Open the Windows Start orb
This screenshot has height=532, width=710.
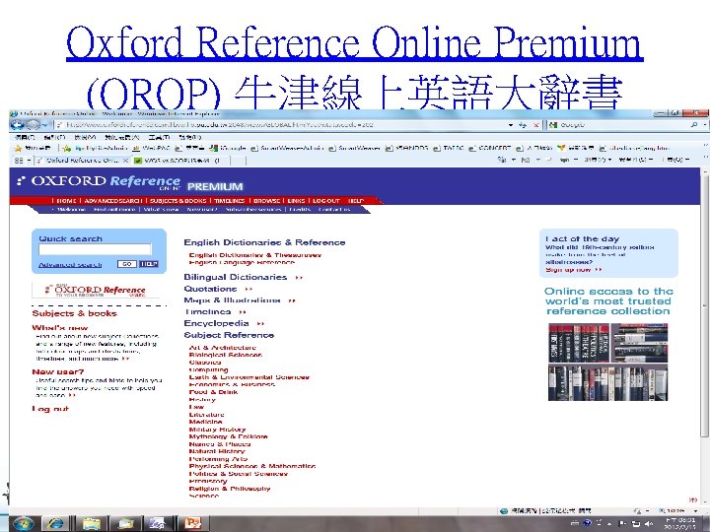coord(22,523)
